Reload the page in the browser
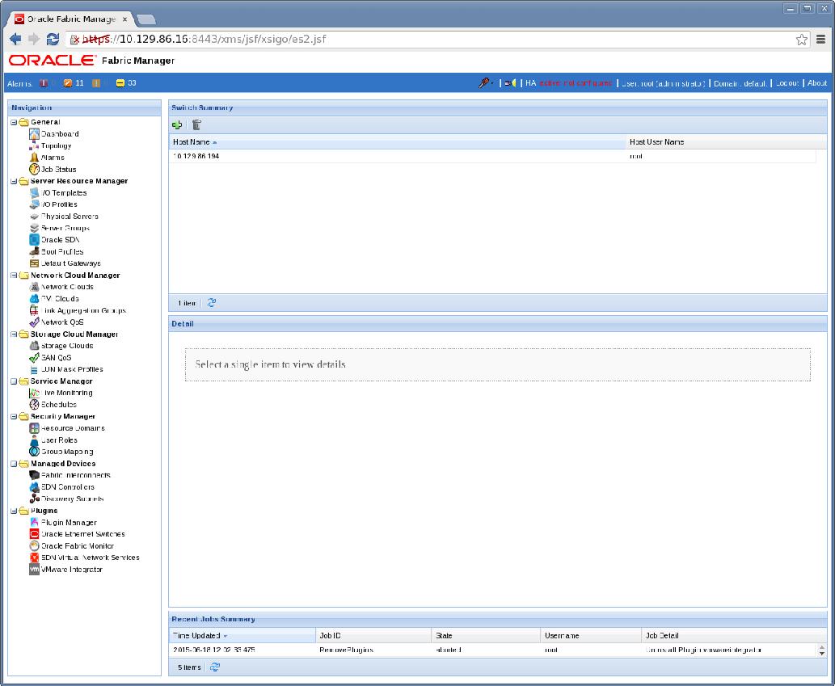Screen dimensions: 835x686 (53, 39)
